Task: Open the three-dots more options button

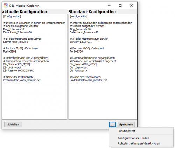Action: 112,124
